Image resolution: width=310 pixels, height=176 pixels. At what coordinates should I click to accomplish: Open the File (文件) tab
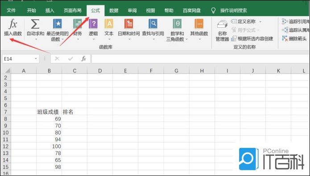pyautogui.click(x=11, y=10)
